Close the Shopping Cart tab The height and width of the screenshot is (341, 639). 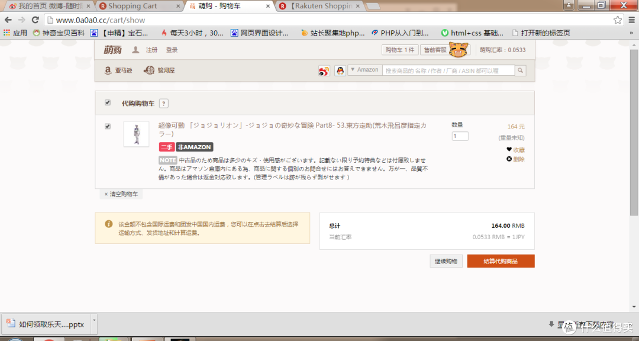coord(178,6)
